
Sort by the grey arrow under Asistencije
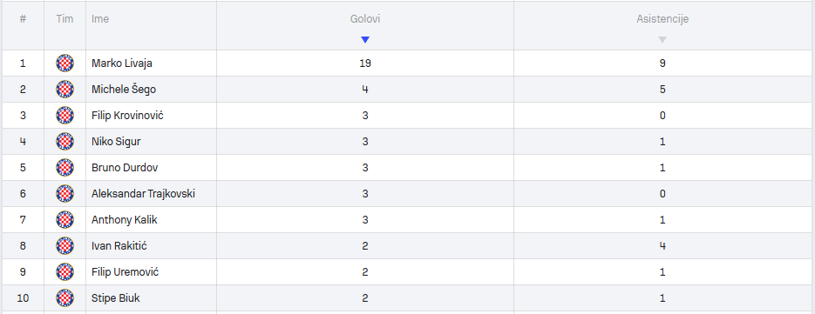pyautogui.click(x=662, y=40)
